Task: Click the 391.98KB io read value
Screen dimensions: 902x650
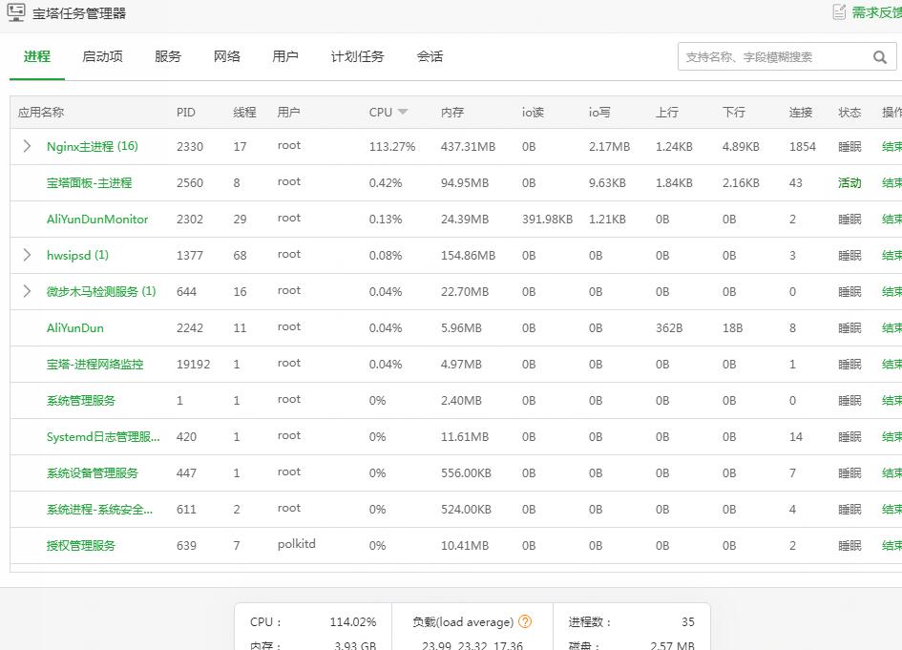Action: [x=547, y=220]
